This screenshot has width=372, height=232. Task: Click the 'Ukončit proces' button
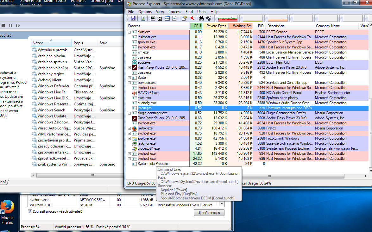click(209, 213)
